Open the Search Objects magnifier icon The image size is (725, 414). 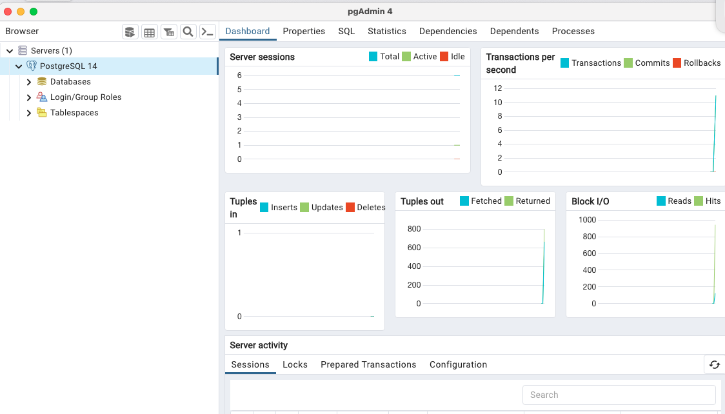click(x=188, y=32)
